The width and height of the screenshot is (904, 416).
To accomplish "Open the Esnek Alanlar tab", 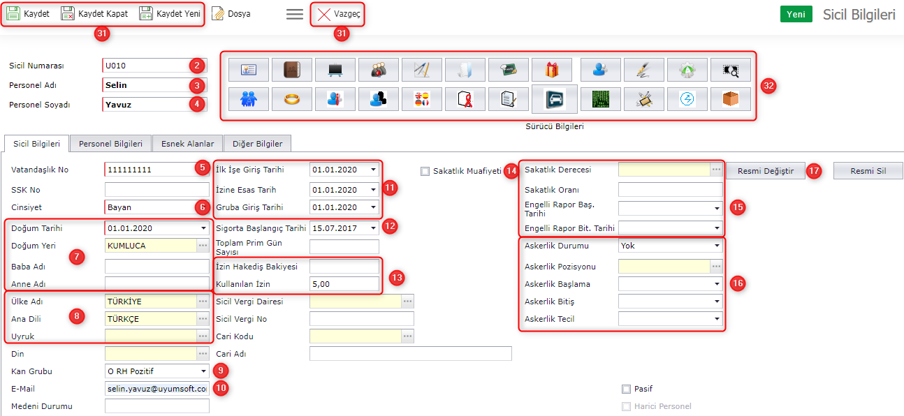I will coord(187,144).
